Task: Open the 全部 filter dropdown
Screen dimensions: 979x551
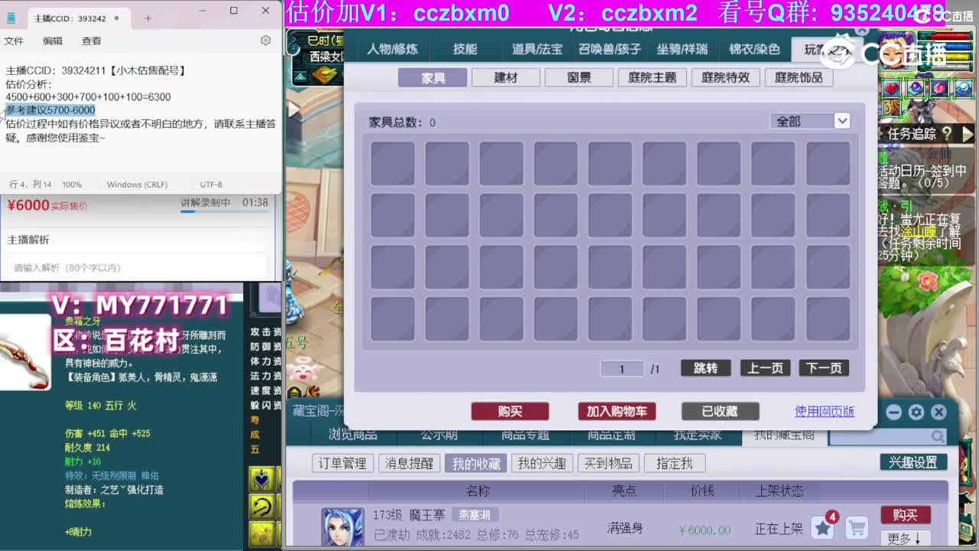Action: 810,121
